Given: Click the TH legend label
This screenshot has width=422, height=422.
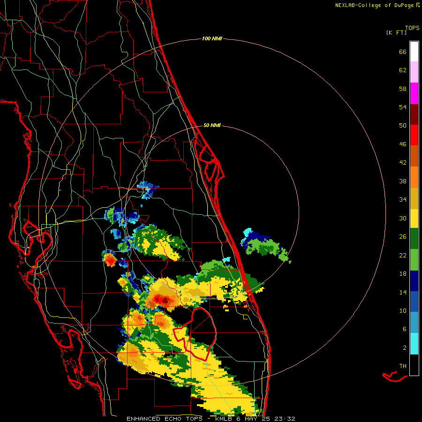Looking at the screenshot, I should tap(403, 366).
